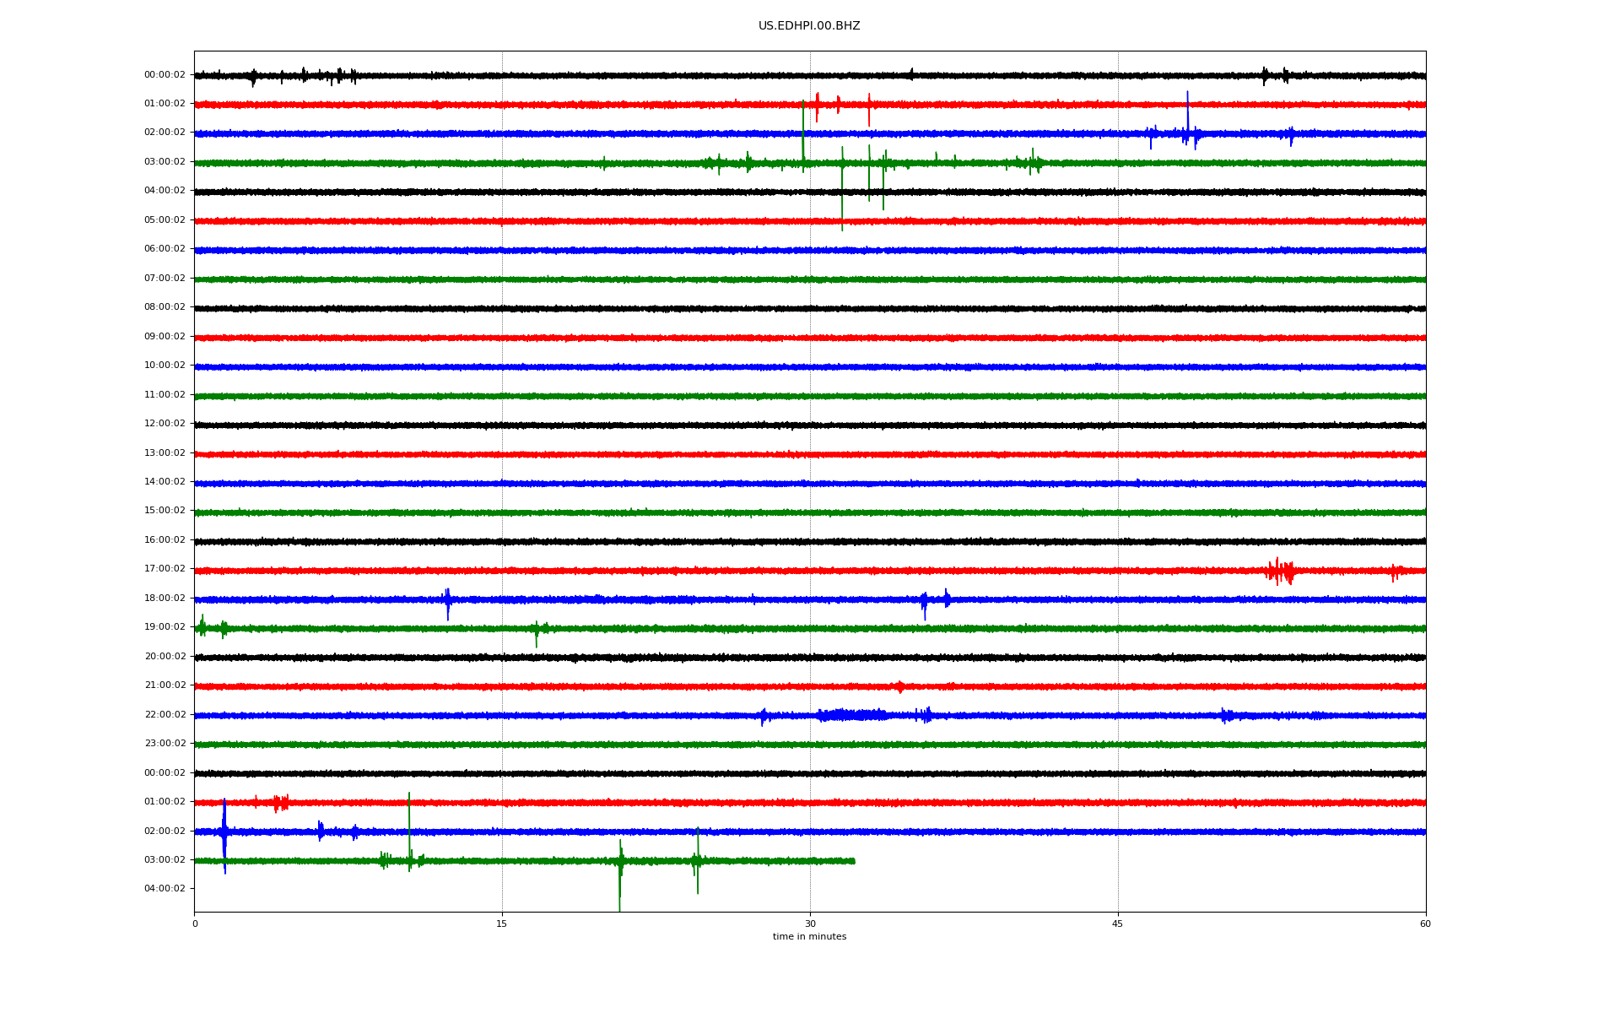Viewport: 1620px width, 1013px height.
Task: Click the 'time in minutes' axis label
Action: pos(808,937)
